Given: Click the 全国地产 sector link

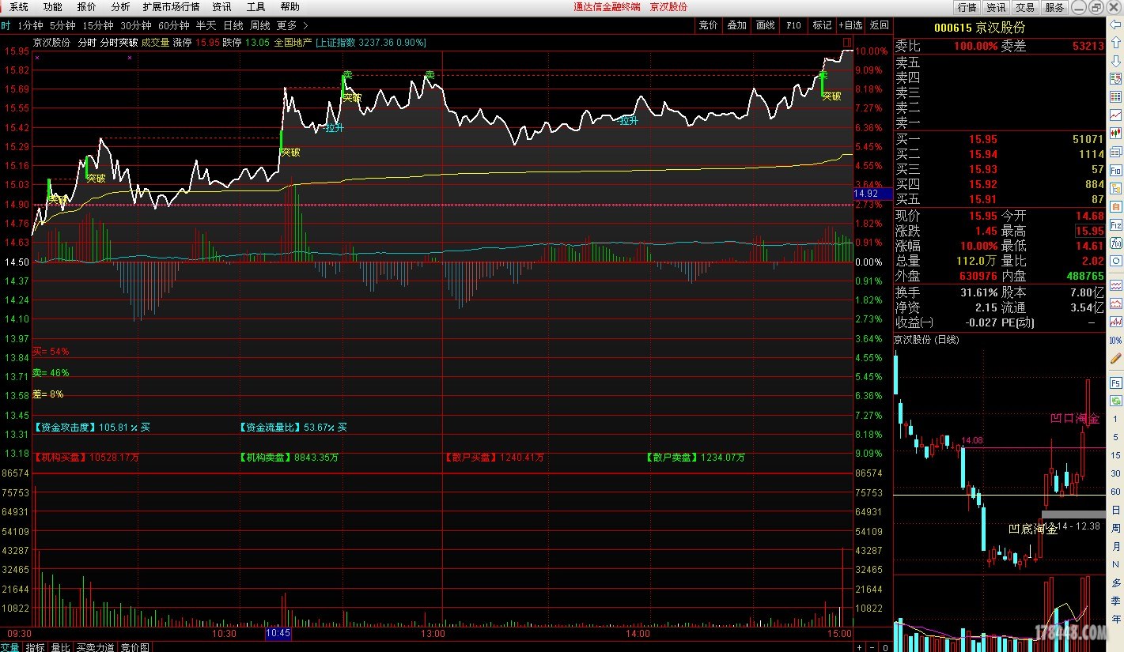Looking at the screenshot, I should pos(293,43).
